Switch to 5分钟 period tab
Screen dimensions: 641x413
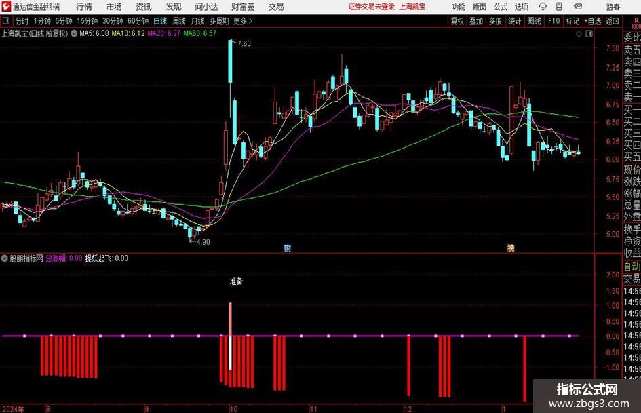(x=64, y=21)
